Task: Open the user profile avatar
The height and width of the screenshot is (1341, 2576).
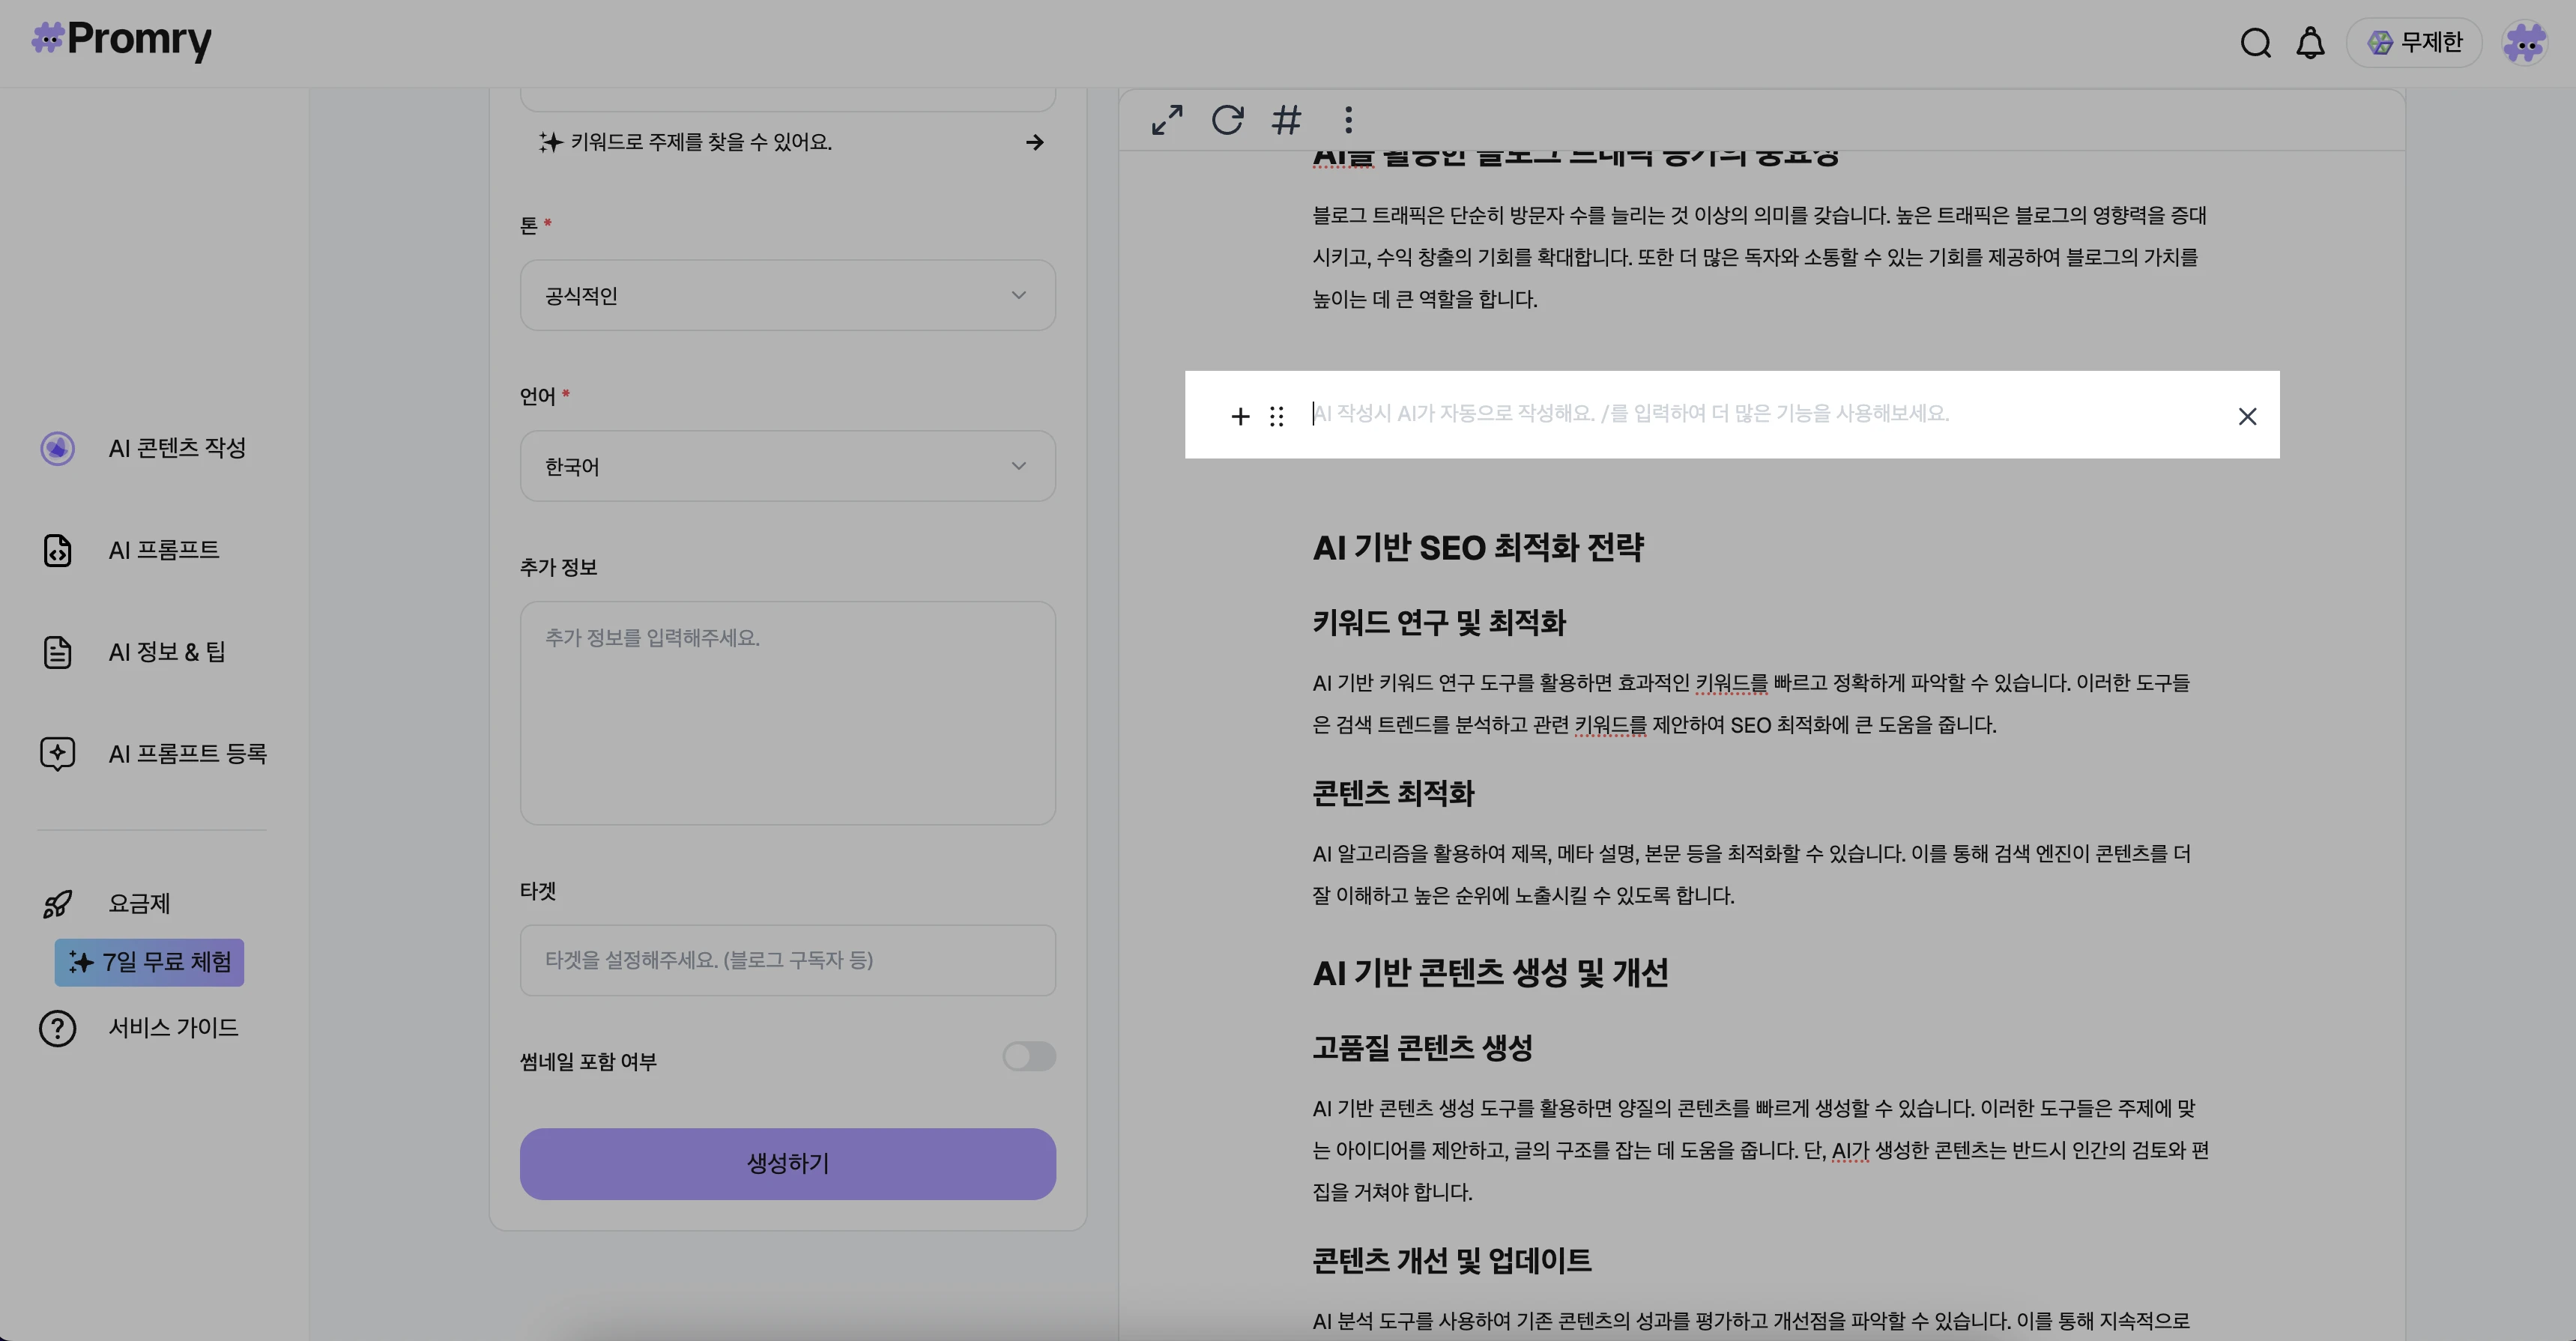Action: point(2524,43)
